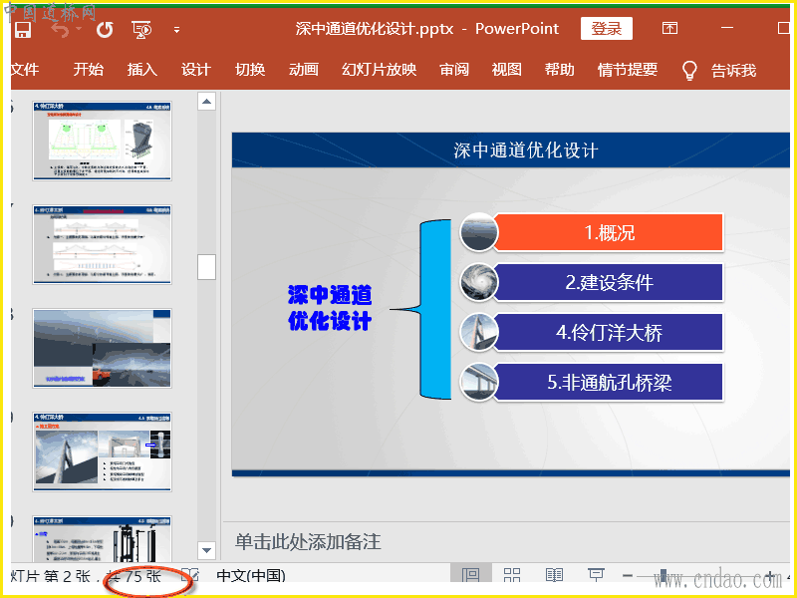The width and height of the screenshot is (797, 598).
Task: Click the 1.概况 orange agenda button
Action: click(609, 232)
